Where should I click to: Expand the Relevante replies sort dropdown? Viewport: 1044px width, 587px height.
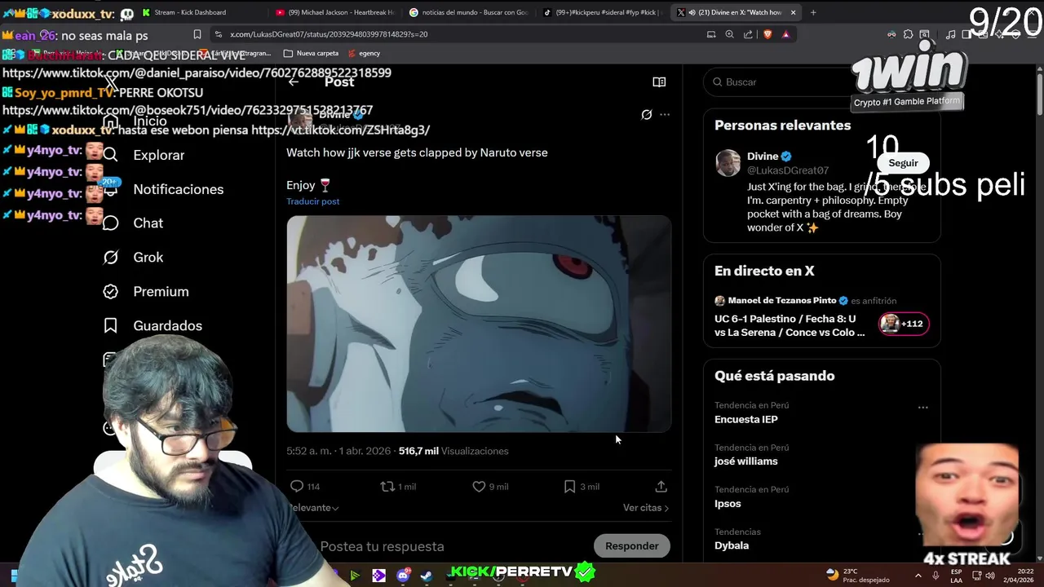tap(314, 507)
